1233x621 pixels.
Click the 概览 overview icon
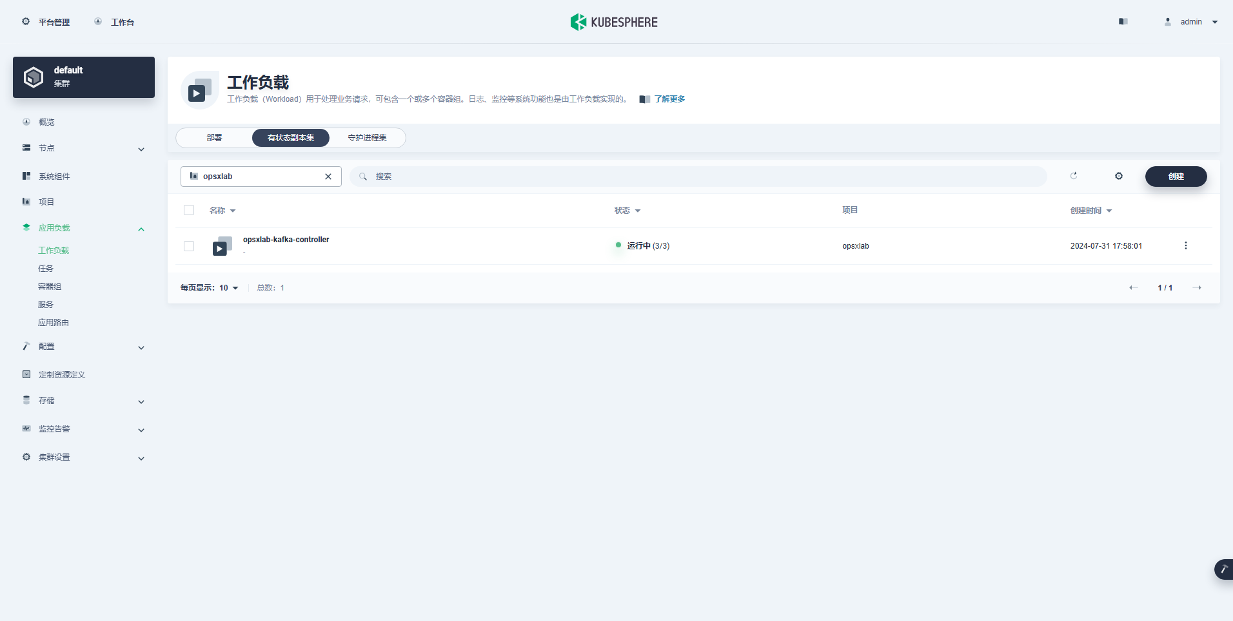pos(26,122)
